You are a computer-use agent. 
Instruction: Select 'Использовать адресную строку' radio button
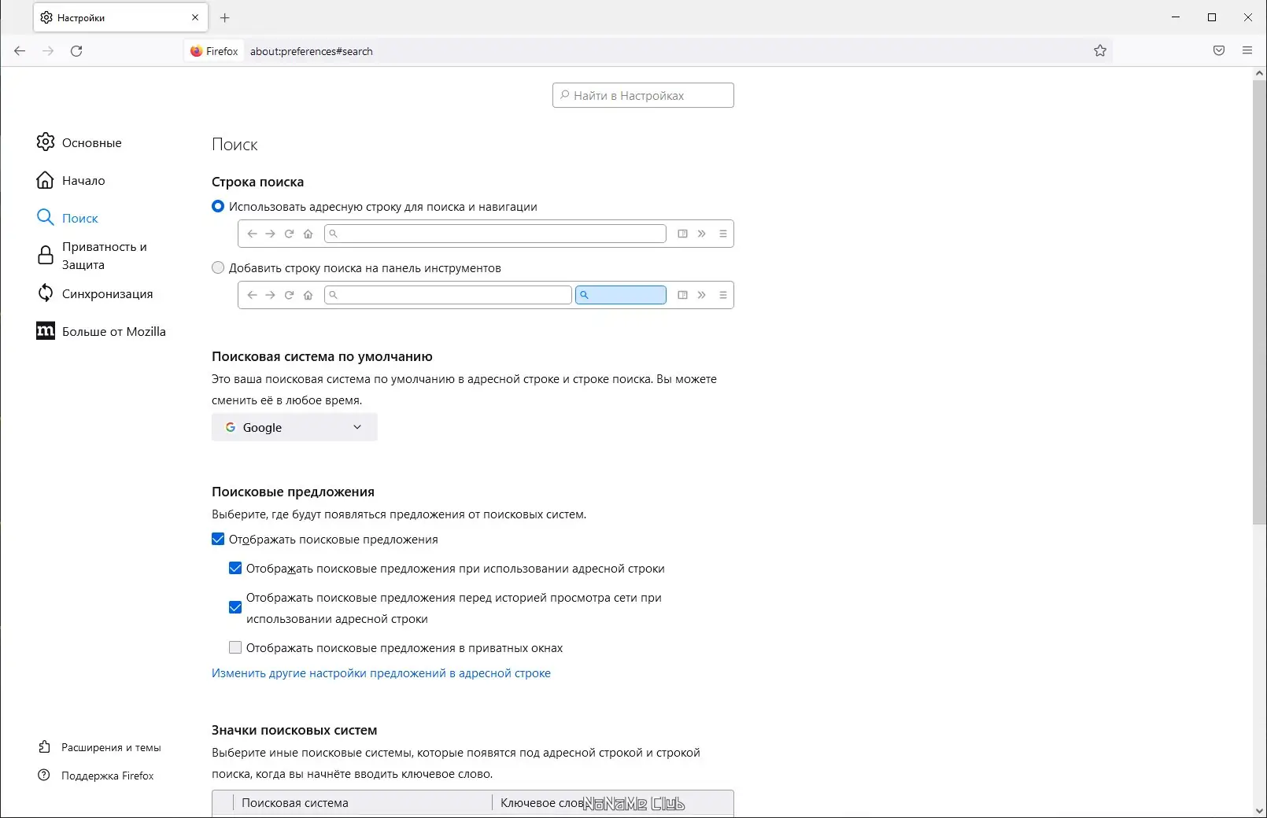[x=218, y=207]
